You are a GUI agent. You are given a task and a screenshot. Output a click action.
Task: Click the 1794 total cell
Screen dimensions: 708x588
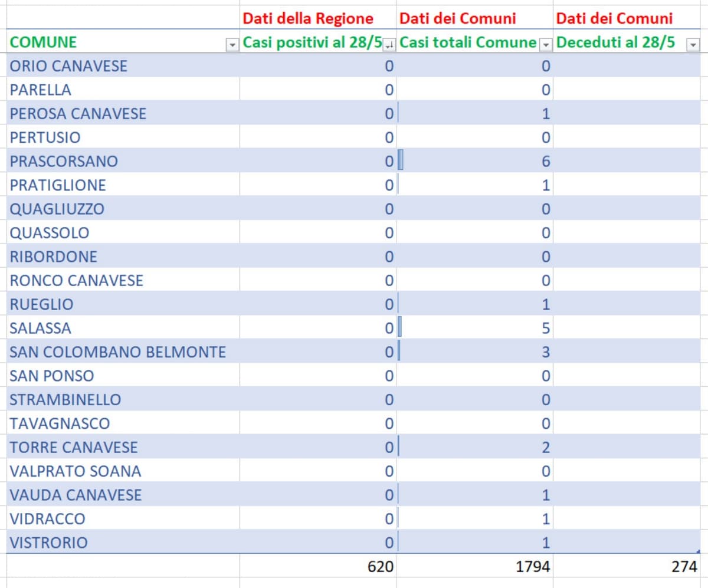pos(533,567)
